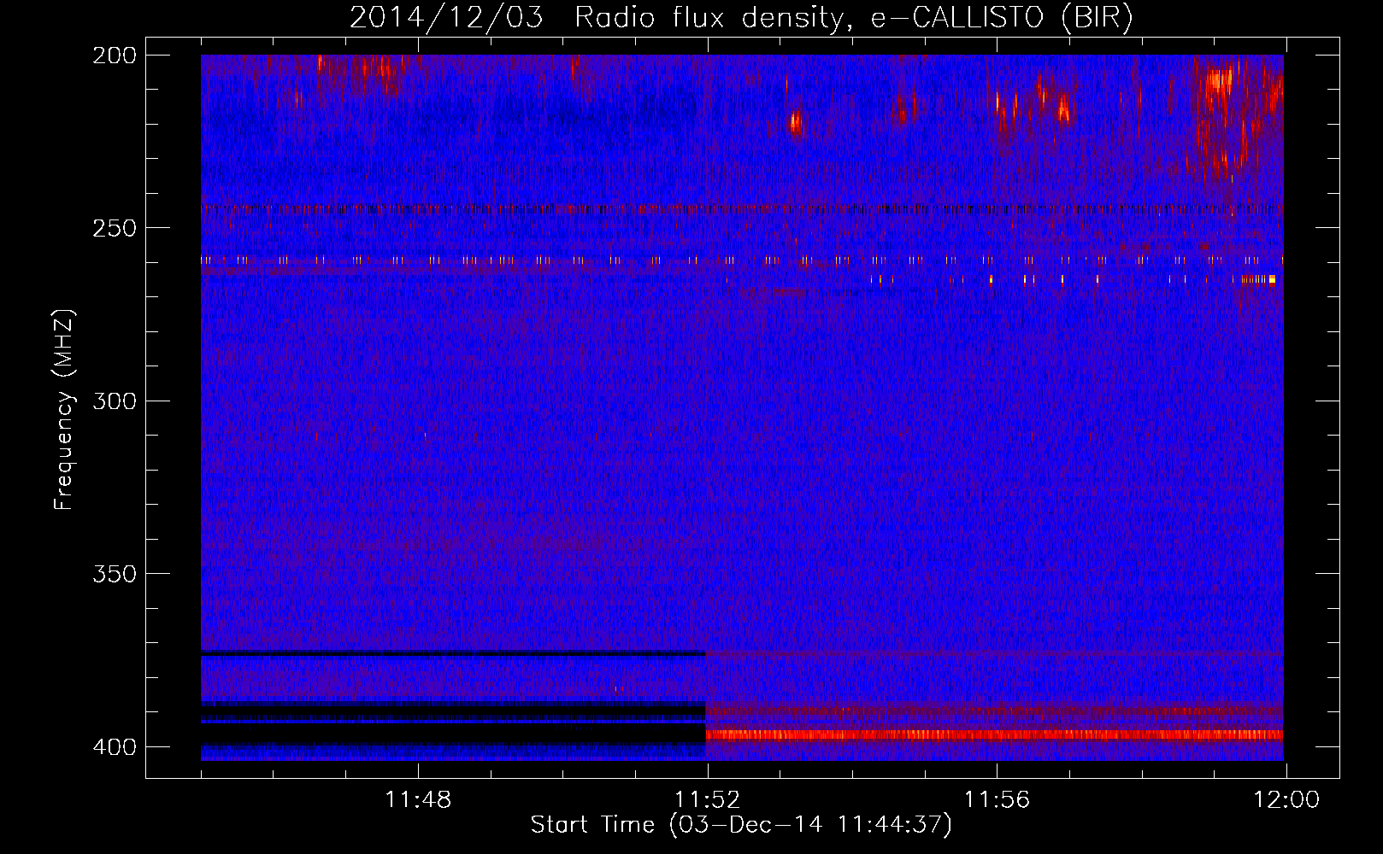Click the 11:48 time tick label
The height and width of the screenshot is (854, 1383).
(x=418, y=799)
